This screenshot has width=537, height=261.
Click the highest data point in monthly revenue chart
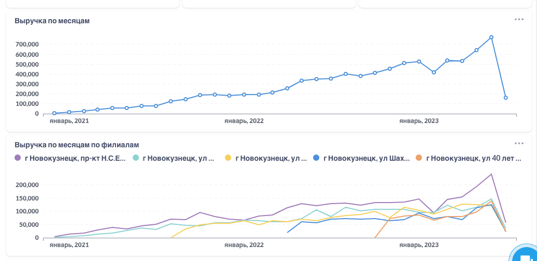pyautogui.click(x=491, y=37)
